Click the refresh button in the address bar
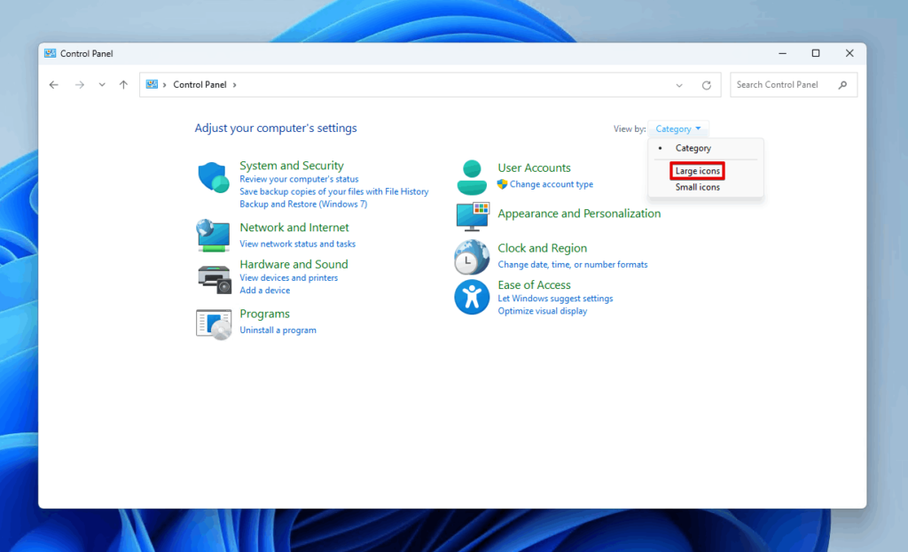 tap(707, 84)
